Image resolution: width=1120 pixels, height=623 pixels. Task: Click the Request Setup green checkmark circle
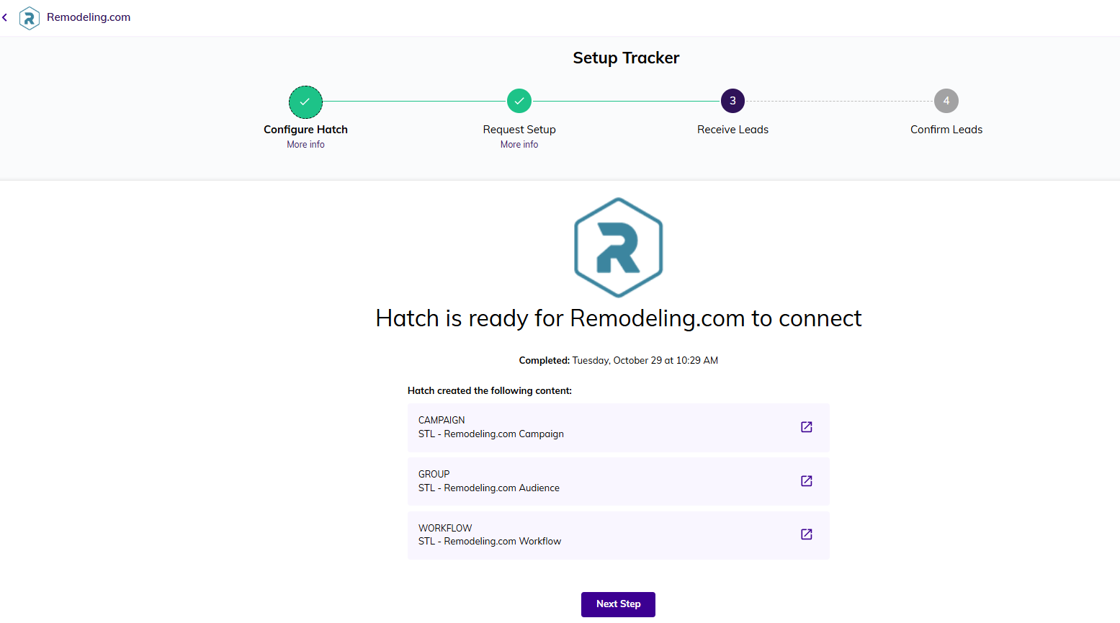click(519, 102)
